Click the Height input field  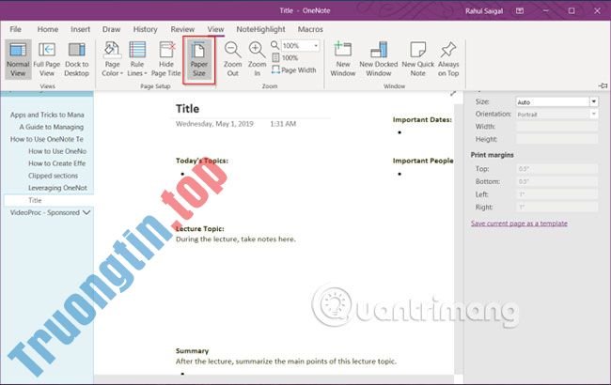[x=556, y=139]
